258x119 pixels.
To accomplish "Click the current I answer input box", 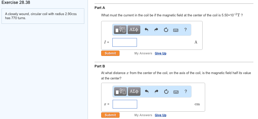I will [x=125, y=42].
